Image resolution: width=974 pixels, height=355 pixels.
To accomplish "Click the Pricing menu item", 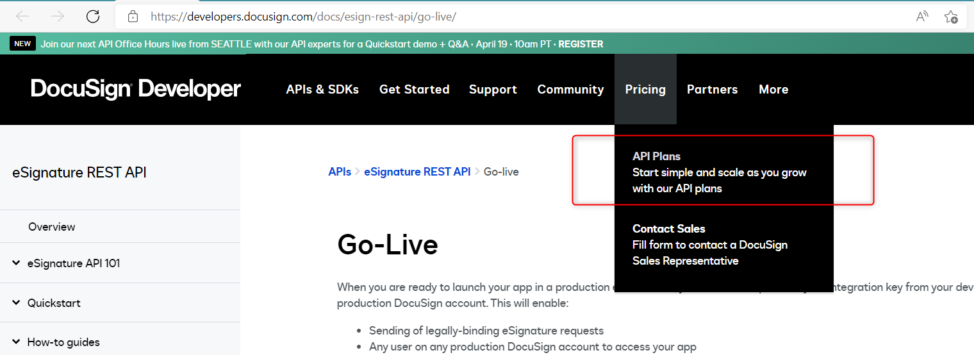I will point(645,89).
